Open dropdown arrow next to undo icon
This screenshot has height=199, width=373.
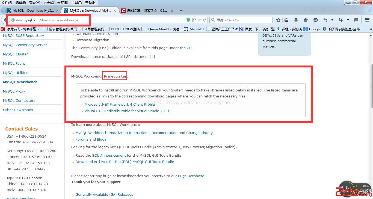[332, 20]
